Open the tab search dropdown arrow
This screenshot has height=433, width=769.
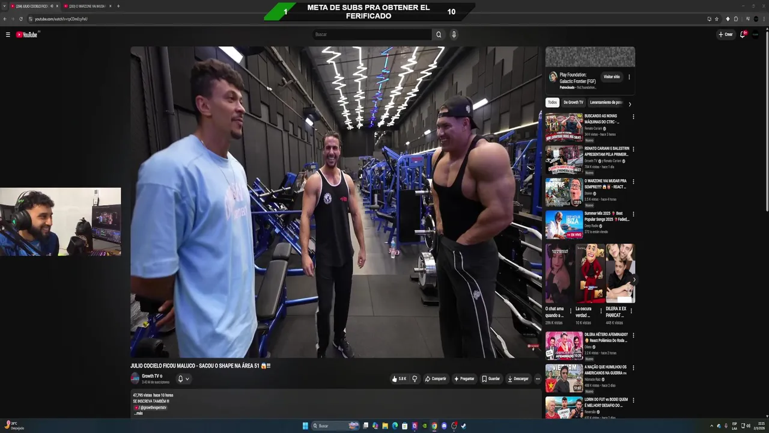coord(4,6)
